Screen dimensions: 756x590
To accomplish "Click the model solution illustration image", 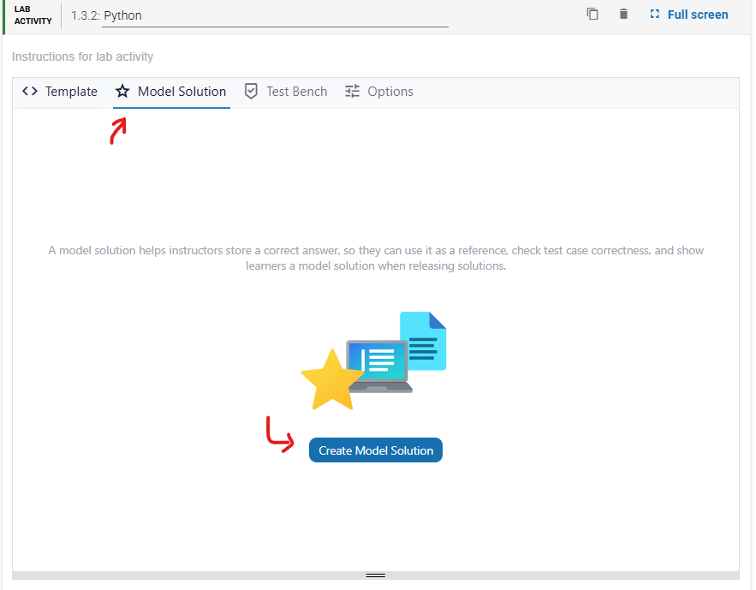I will 373,361.
